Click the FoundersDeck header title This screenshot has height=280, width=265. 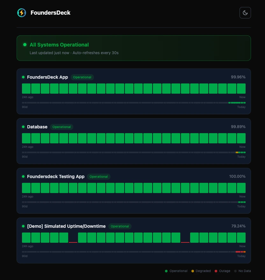click(51, 13)
